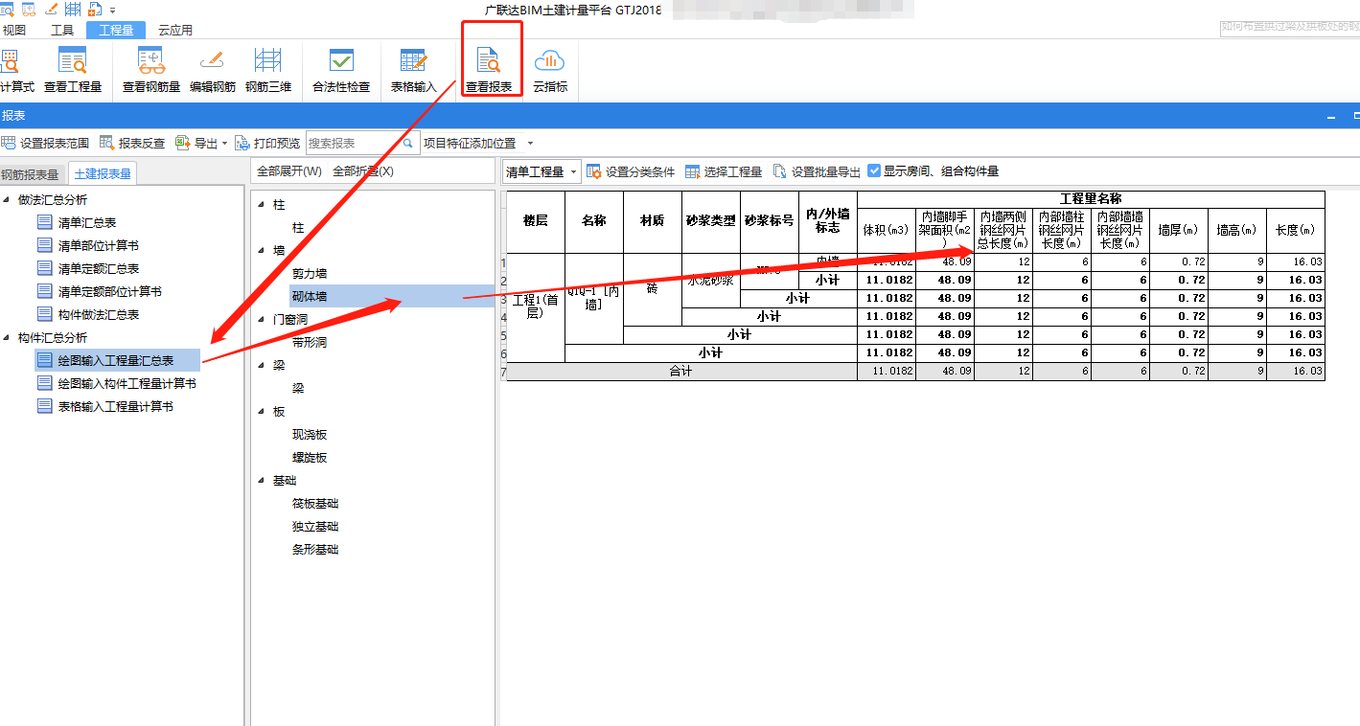Click 报表反查
This screenshot has width=1360, height=726.
click(x=132, y=143)
